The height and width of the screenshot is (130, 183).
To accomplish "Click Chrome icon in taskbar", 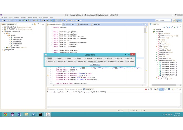I will [5, 114].
